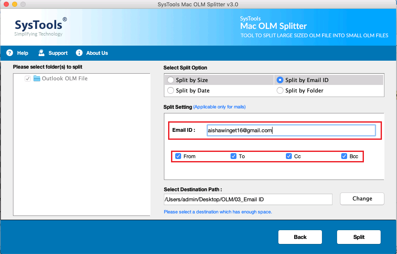Image resolution: width=397 pixels, height=254 pixels.
Task: Uncheck the Outlook OLM File checkbox
Action: 28,79
